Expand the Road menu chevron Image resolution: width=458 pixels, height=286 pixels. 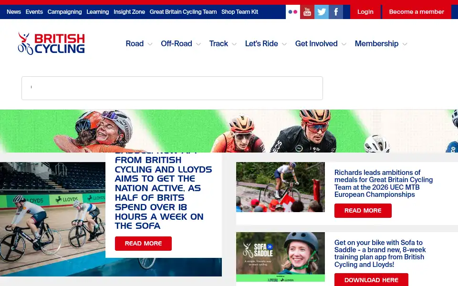click(150, 44)
